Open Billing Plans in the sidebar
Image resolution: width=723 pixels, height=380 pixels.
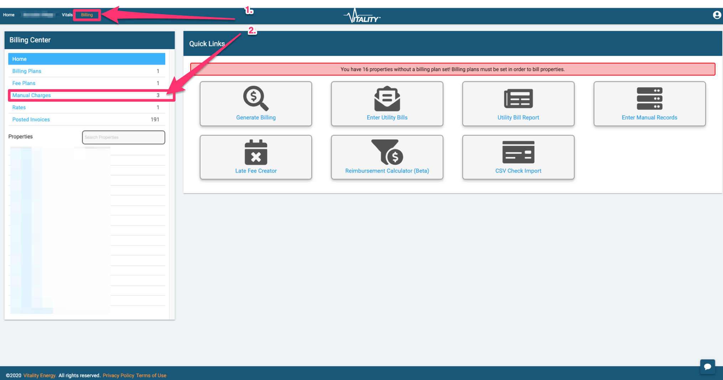coord(27,71)
